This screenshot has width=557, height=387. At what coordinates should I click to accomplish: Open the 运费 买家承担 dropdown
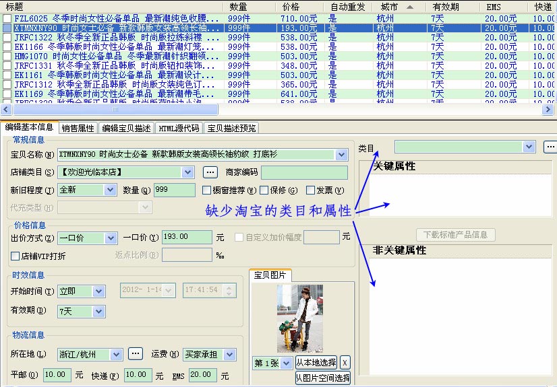pos(229,354)
